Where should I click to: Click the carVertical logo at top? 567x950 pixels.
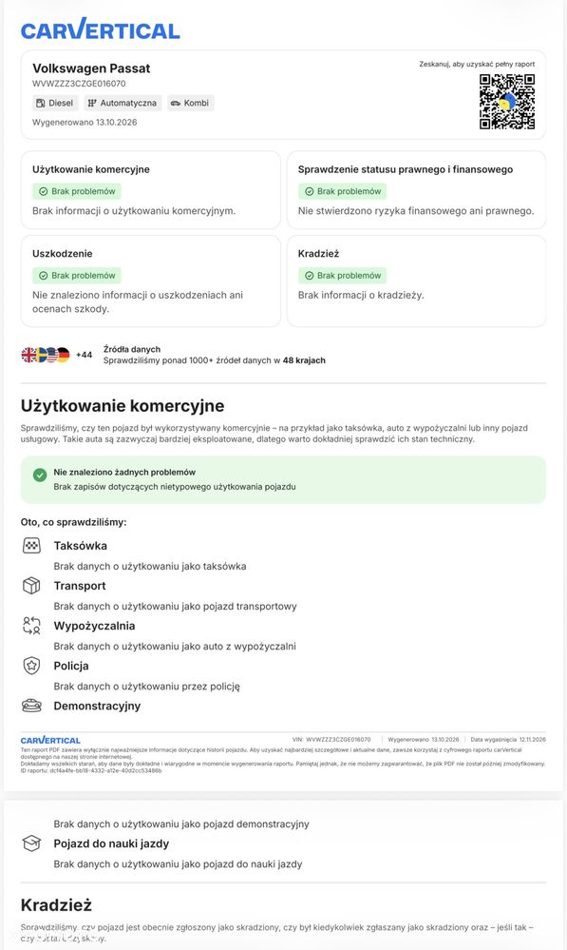click(x=101, y=29)
